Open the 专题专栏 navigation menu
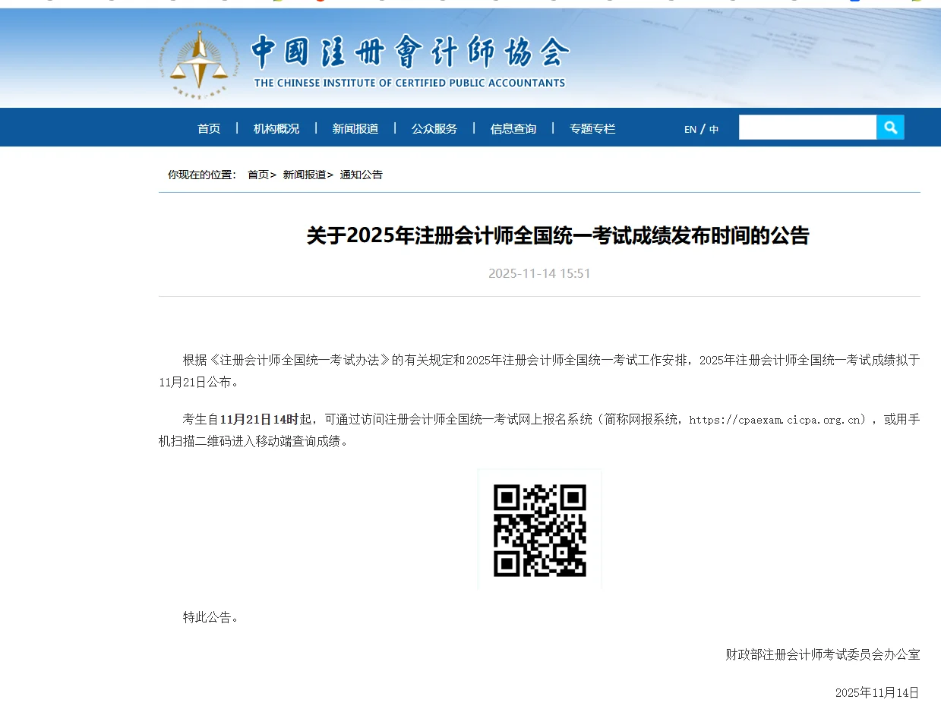Image resolution: width=941 pixels, height=709 pixels. [x=592, y=128]
